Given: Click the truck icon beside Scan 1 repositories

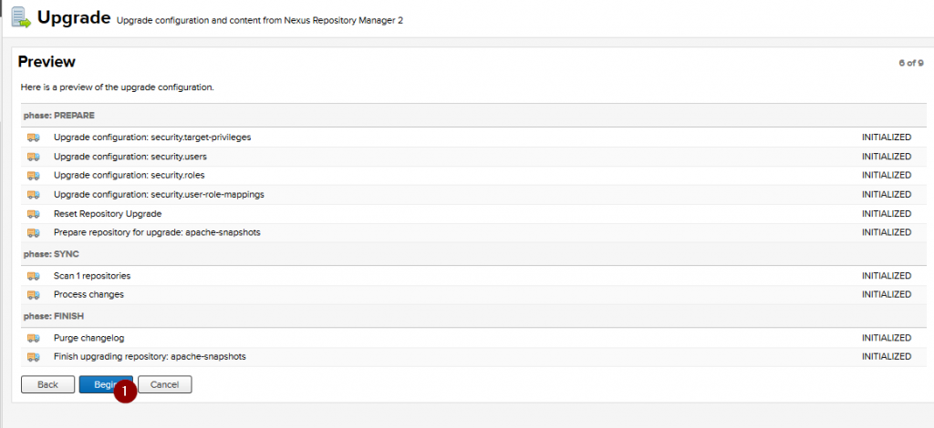Looking at the screenshot, I should tap(34, 276).
